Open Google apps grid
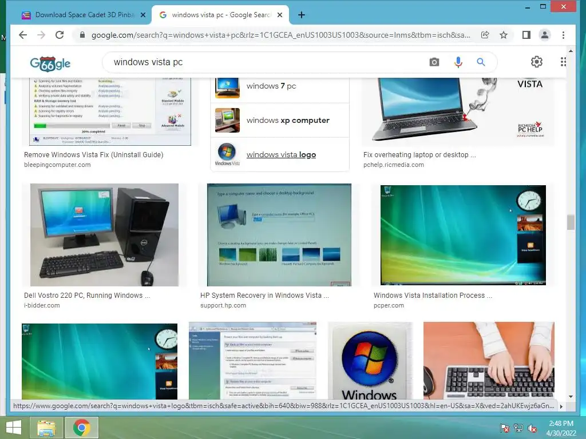Screen dimensions: 586x439 [x=563, y=62]
